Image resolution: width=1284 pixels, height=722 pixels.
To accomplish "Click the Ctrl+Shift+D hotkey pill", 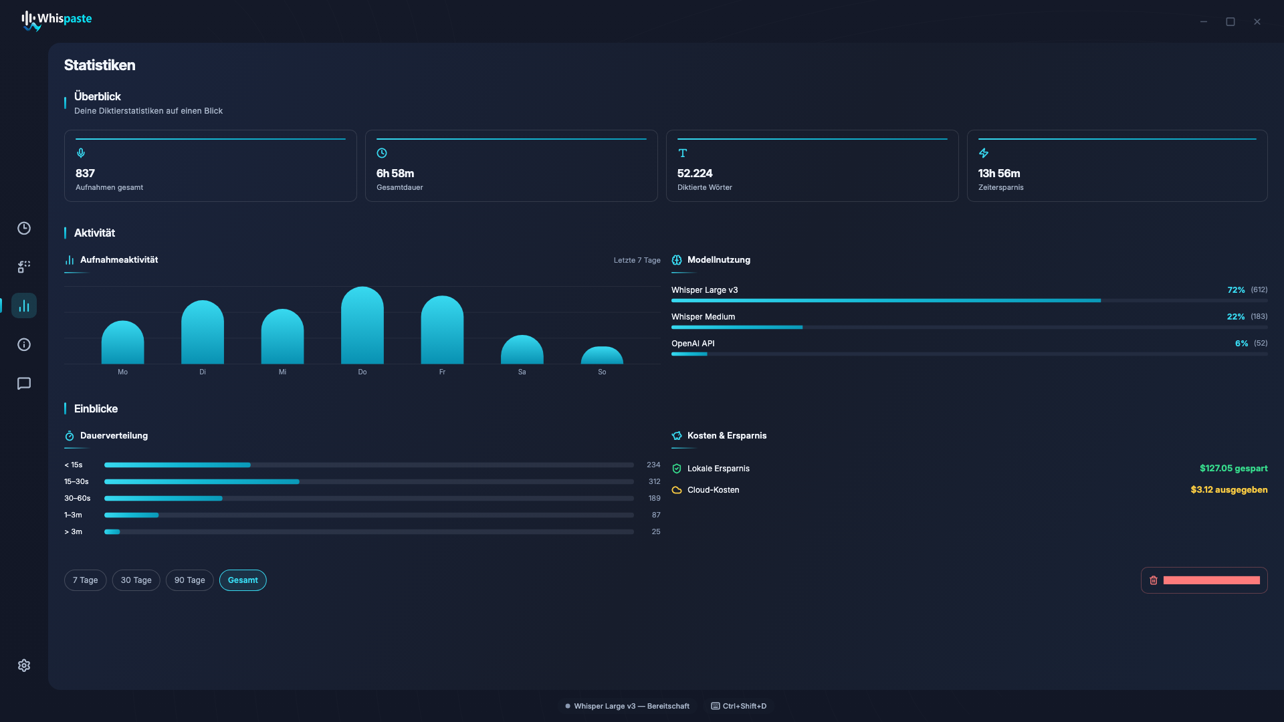I will coord(739,706).
